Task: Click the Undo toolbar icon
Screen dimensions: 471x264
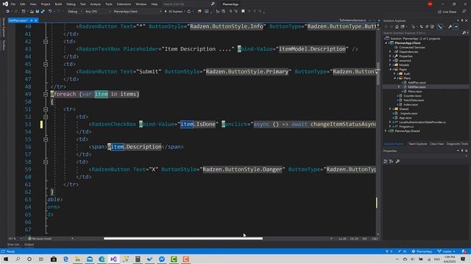Action: [50, 12]
